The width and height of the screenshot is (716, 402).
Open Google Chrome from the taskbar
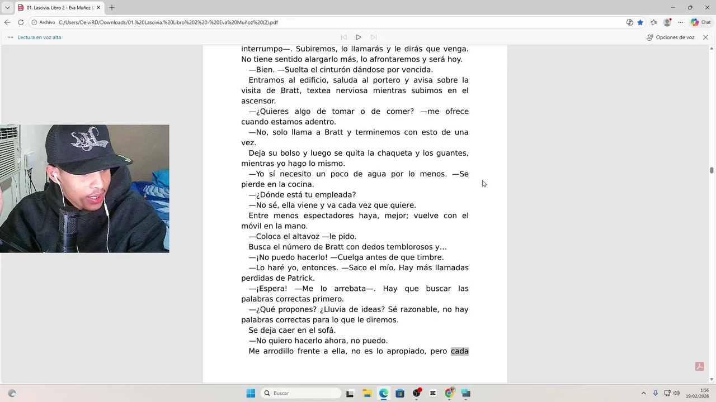[449, 393]
